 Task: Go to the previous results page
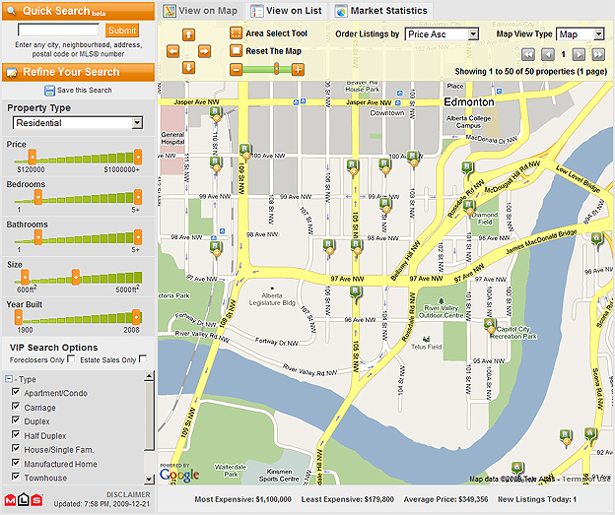[548, 54]
